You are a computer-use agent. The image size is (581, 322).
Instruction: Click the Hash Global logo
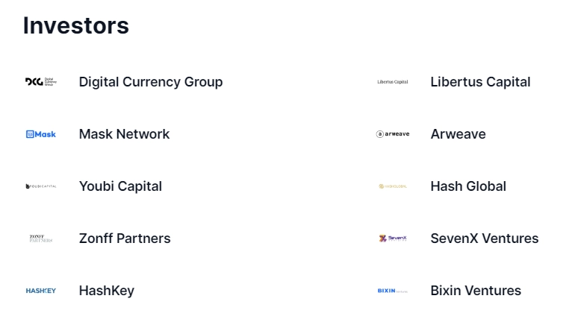(x=392, y=186)
